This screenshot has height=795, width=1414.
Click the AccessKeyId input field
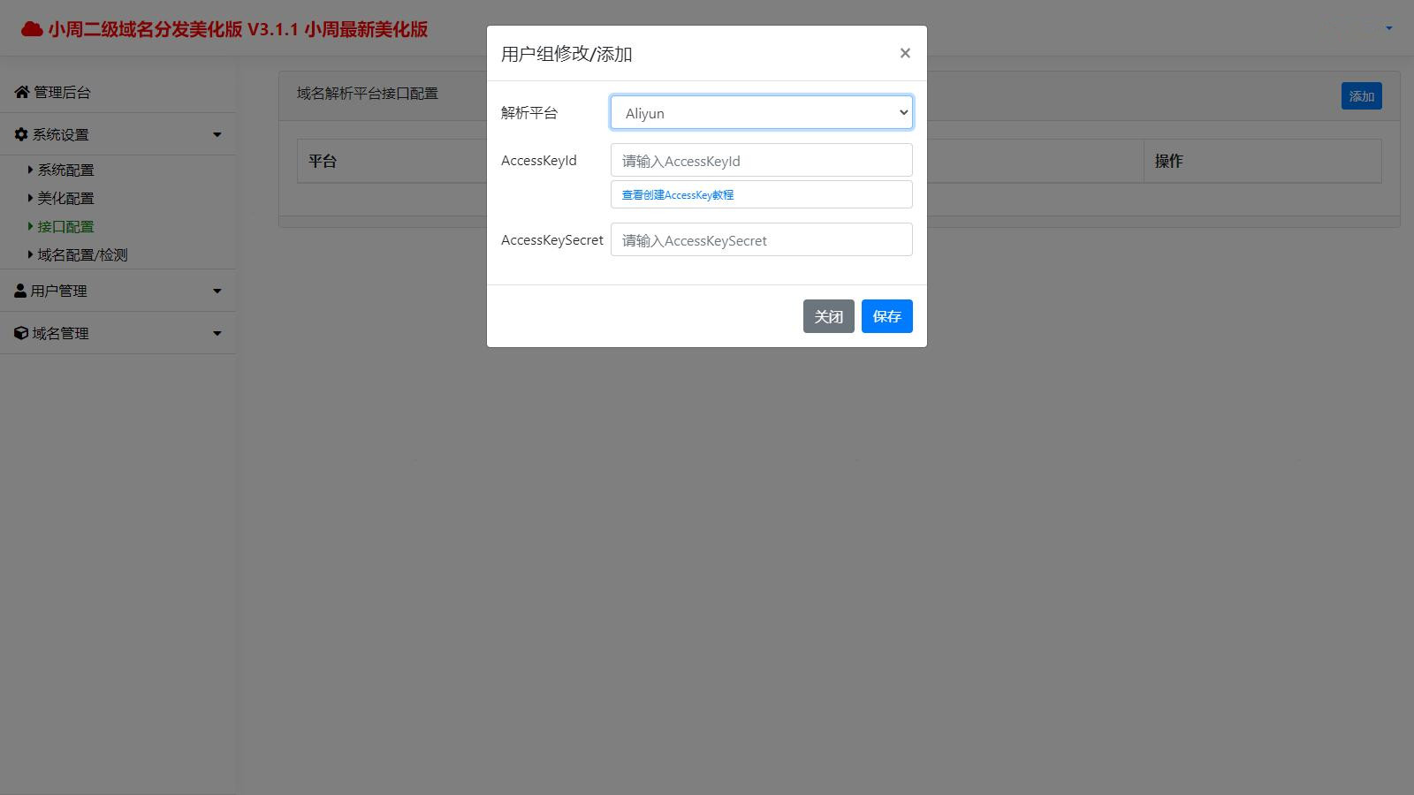pyautogui.click(x=762, y=160)
